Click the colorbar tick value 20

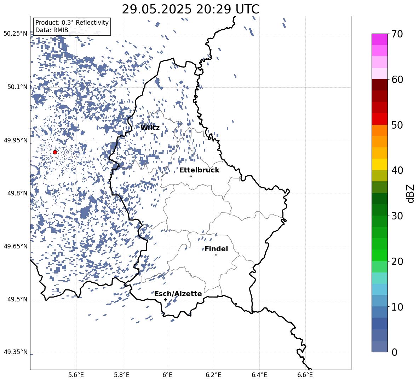(x=397, y=261)
